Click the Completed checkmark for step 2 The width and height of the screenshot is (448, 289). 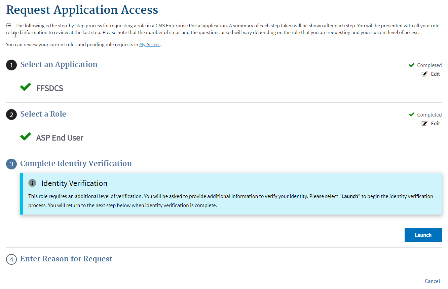point(412,115)
